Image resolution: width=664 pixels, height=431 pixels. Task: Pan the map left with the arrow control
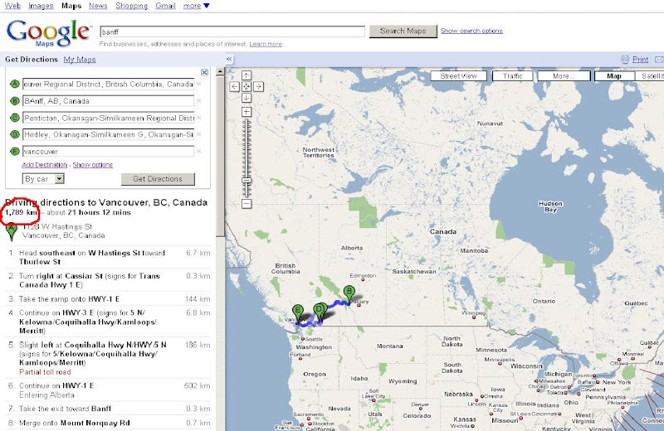coord(235,87)
